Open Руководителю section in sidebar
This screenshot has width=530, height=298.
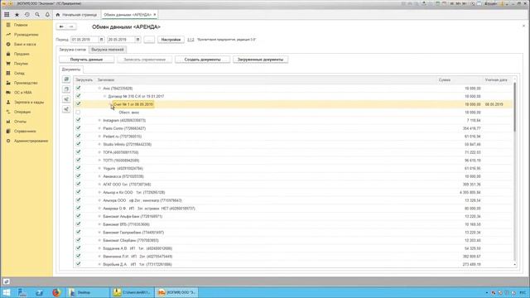(26, 35)
